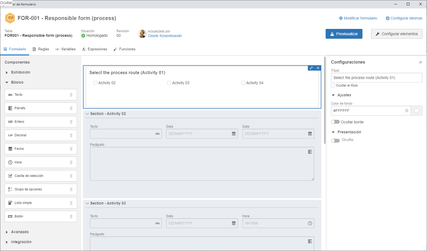The image size is (427, 251).
Task: Click the Lista simple icon
Action: click(x=10, y=203)
